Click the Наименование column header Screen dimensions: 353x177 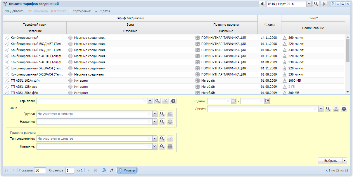point(313,28)
